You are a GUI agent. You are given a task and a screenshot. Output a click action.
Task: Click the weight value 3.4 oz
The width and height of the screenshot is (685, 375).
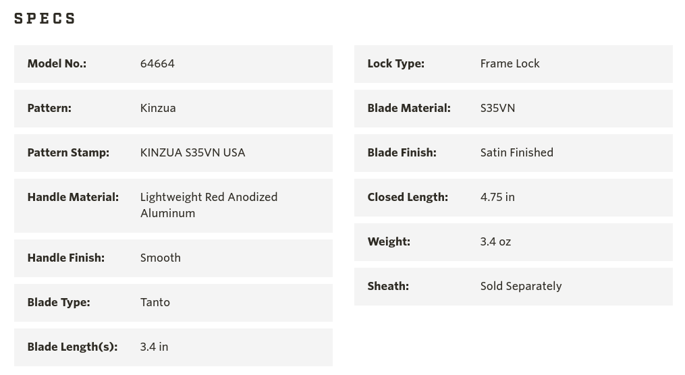(x=495, y=241)
